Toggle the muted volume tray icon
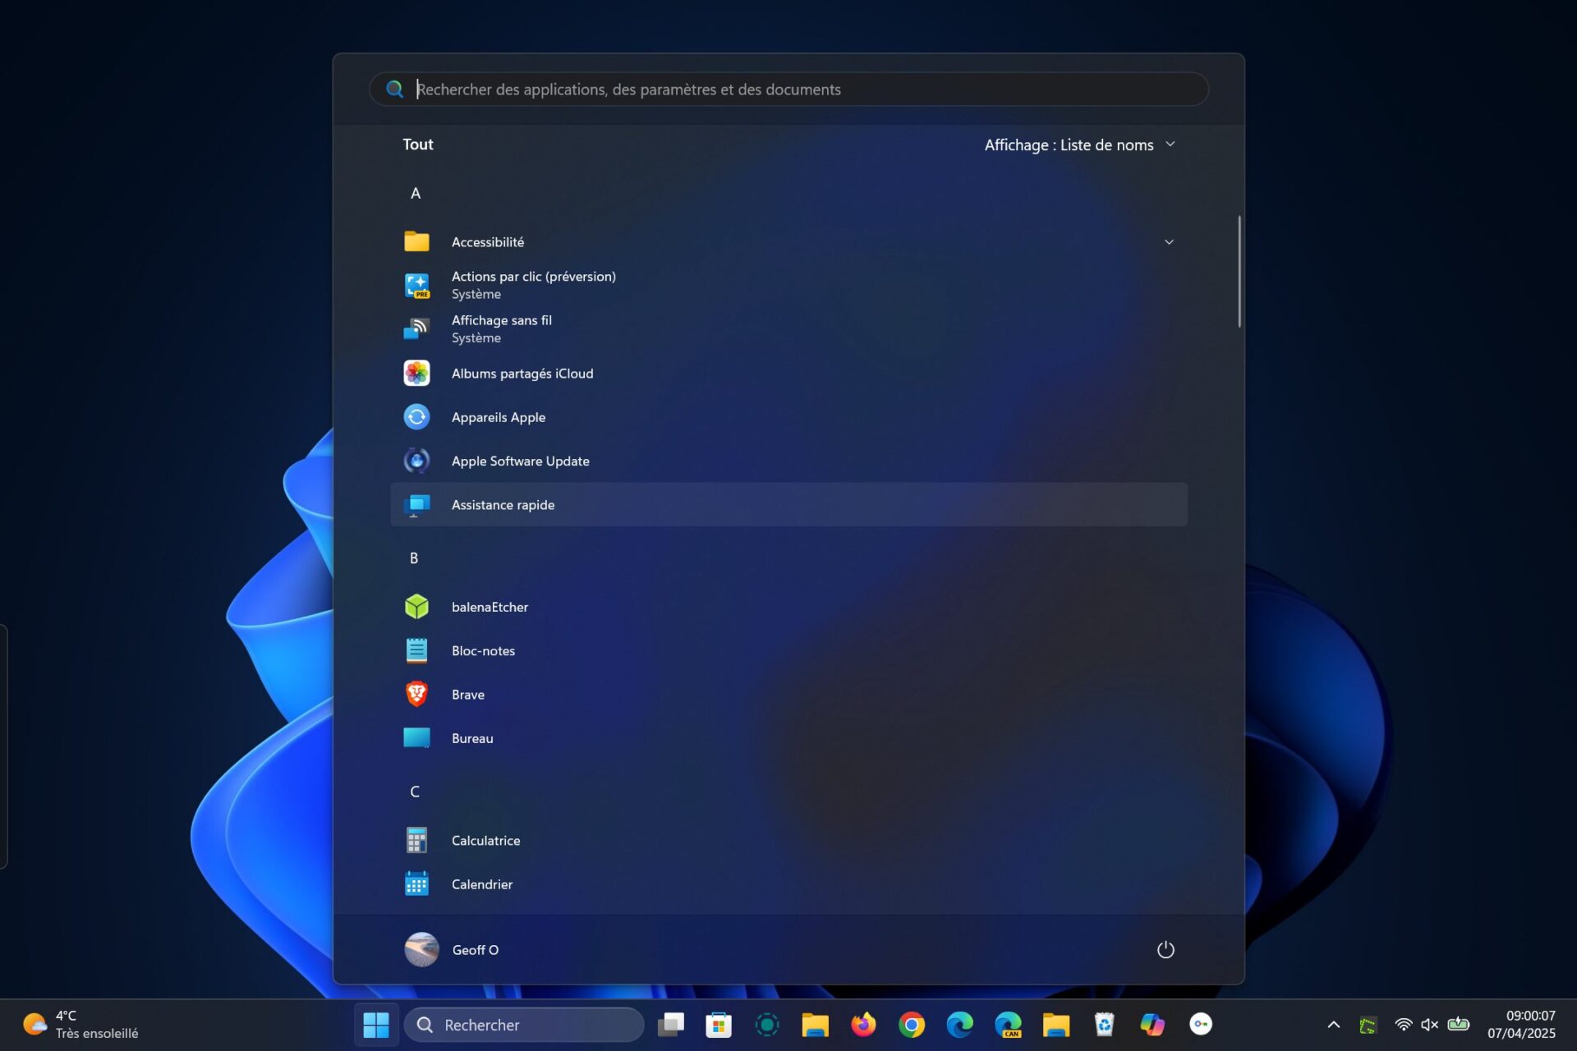This screenshot has height=1051, width=1577. [1429, 1025]
